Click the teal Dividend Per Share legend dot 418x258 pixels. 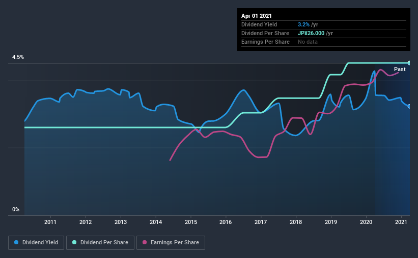(x=74, y=242)
